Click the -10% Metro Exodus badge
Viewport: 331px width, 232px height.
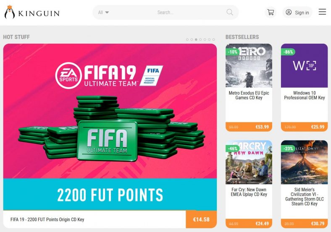click(233, 52)
